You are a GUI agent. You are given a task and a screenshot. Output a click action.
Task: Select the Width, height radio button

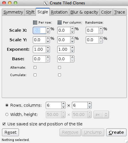[7, 114]
